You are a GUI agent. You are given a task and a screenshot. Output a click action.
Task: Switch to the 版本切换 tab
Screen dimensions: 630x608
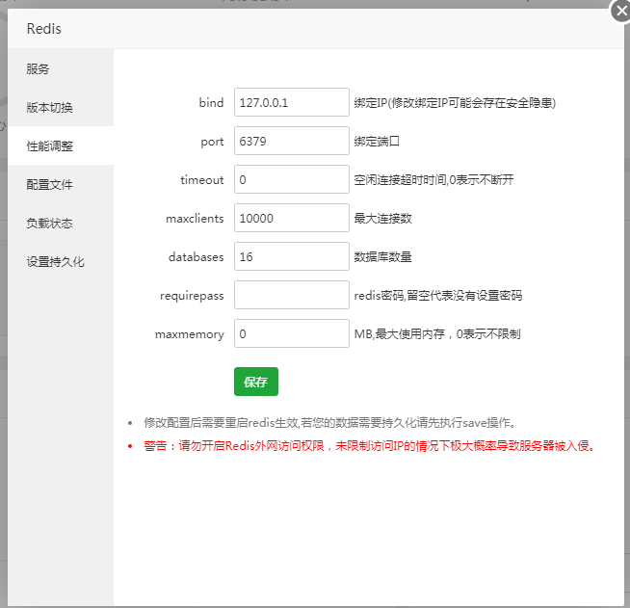click(49, 107)
